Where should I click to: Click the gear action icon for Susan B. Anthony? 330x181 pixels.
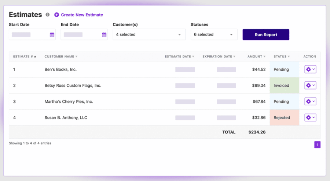pos(308,118)
